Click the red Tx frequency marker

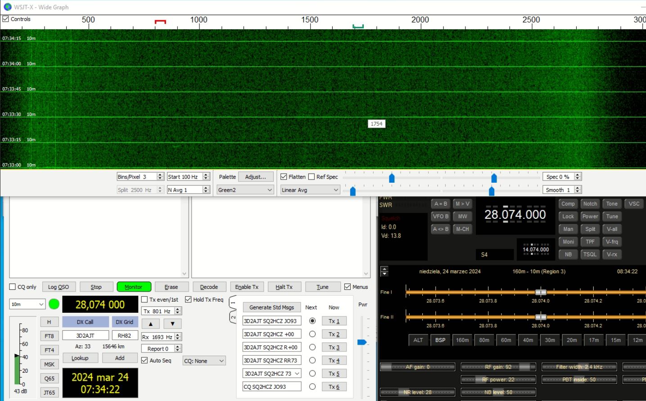coord(160,22)
